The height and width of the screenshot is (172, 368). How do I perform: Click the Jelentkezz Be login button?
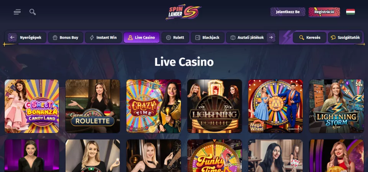point(288,12)
